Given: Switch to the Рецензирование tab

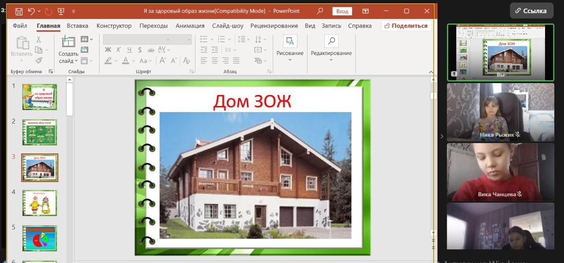Looking at the screenshot, I should [x=274, y=26].
